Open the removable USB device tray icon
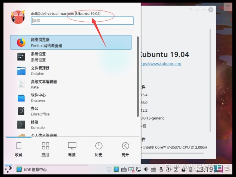 (x=161, y=169)
